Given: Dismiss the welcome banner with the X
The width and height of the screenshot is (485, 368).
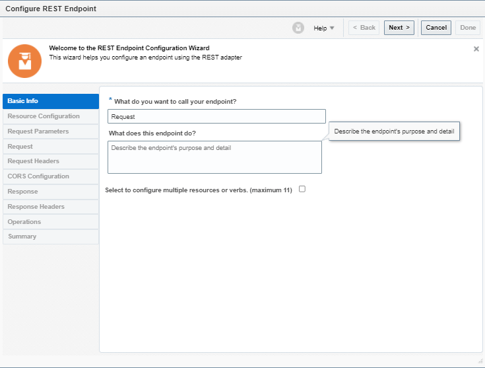Looking at the screenshot, I should (476, 49).
